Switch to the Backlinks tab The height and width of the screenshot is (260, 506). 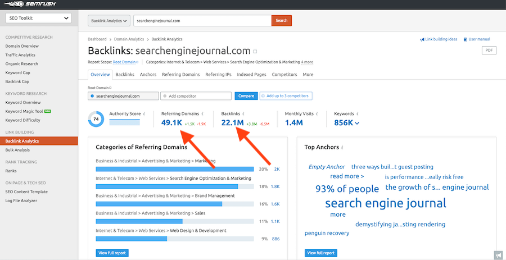pos(125,75)
